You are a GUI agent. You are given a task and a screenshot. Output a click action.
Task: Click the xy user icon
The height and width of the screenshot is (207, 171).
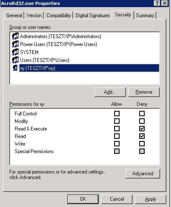[x=15, y=68]
